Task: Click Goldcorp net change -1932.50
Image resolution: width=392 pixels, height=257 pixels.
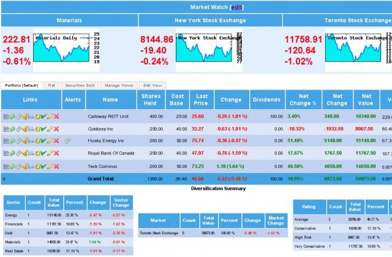Action: click(333, 129)
